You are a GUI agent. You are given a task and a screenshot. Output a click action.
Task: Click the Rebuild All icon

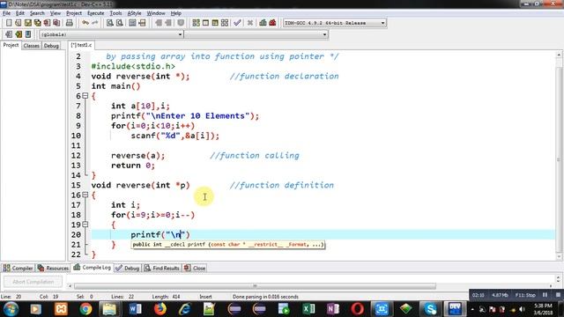pos(225,23)
